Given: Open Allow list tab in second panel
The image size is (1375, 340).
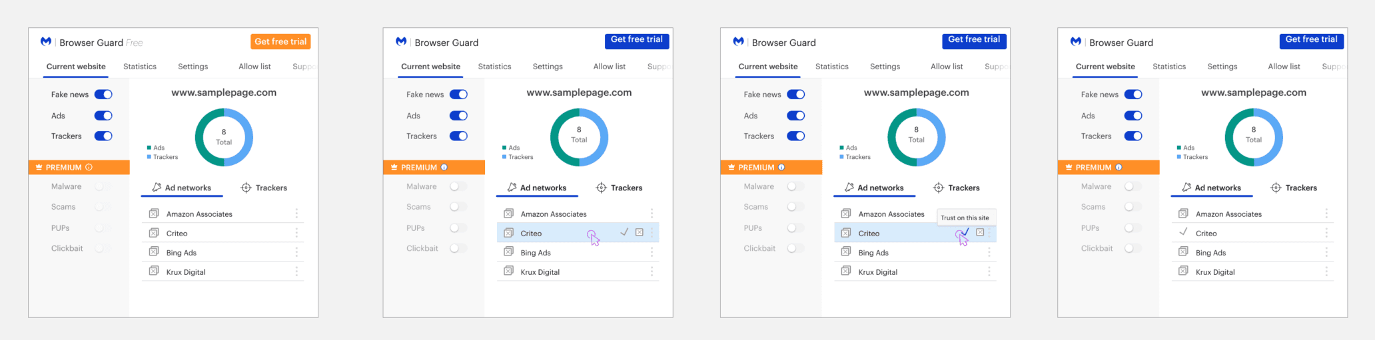Looking at the screenshot, I should pos(610,67).
